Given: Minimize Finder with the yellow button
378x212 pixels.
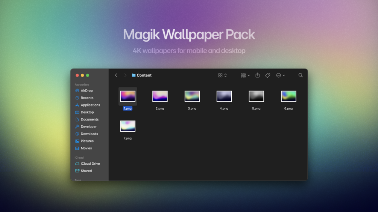Looking at the screenshot, I should click(82, 75).
